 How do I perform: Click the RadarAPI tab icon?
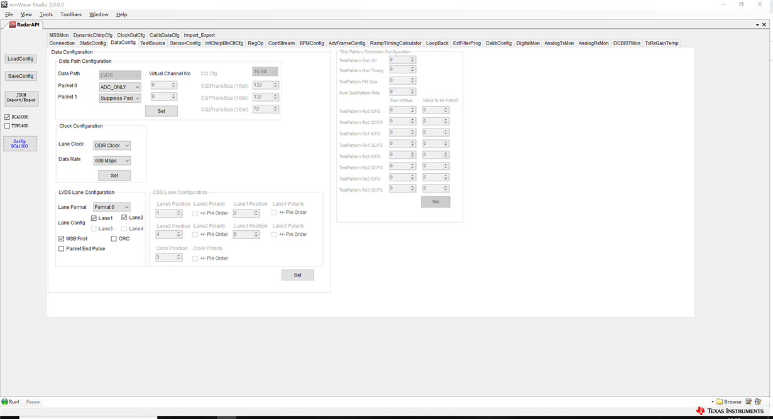click(12, 24)
